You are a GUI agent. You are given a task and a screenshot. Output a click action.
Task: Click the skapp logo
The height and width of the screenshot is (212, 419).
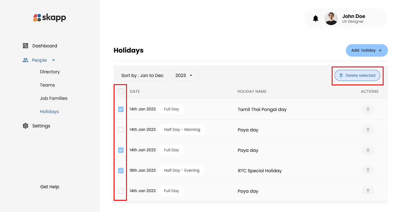click(x=49, y=17)
